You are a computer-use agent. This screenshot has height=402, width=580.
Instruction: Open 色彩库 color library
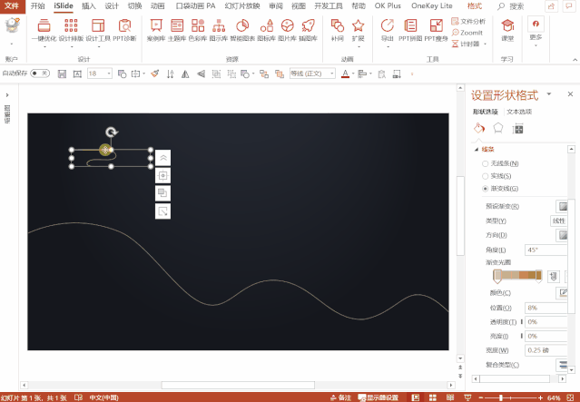pyautogui.click(x=198, y=30)
